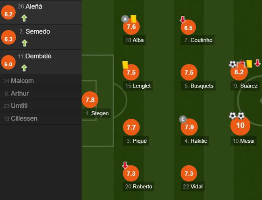Click Stegen's 7.8 rating circle
Screen dimensions: 262x200
click(x=90, y=100)
